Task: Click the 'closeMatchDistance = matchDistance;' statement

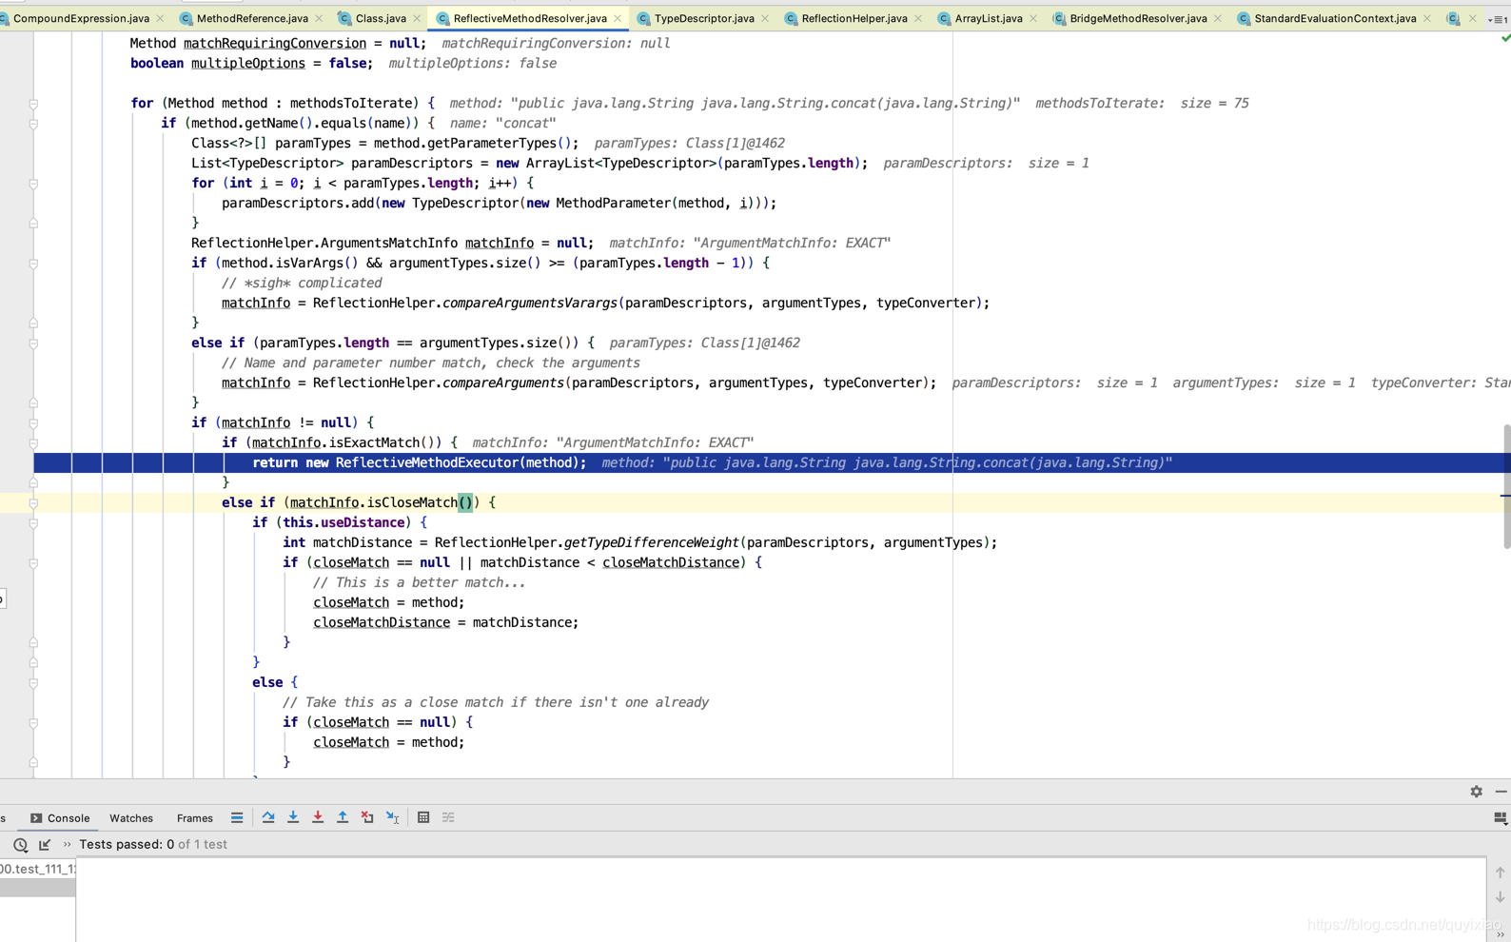Action: click(x=445, y=623)
